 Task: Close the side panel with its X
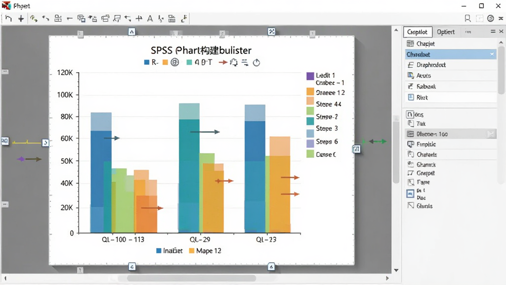[501, 31]
